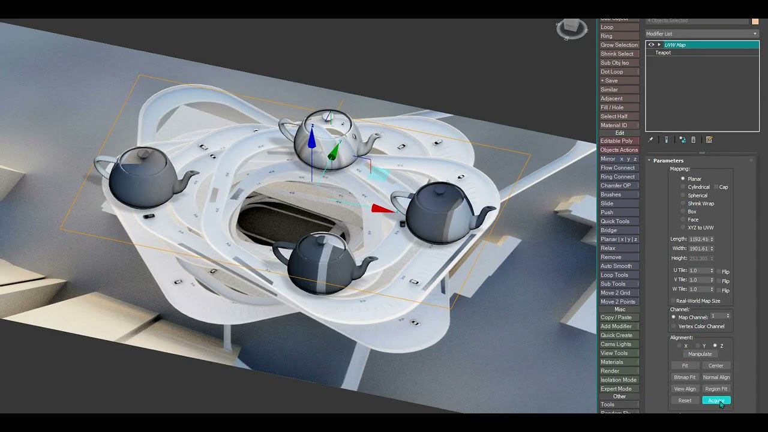Select Planar mapping

683,179
